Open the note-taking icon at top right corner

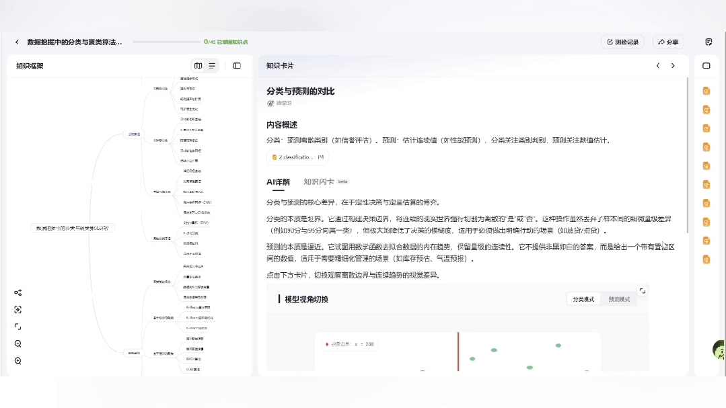click(x=708, y=41)
